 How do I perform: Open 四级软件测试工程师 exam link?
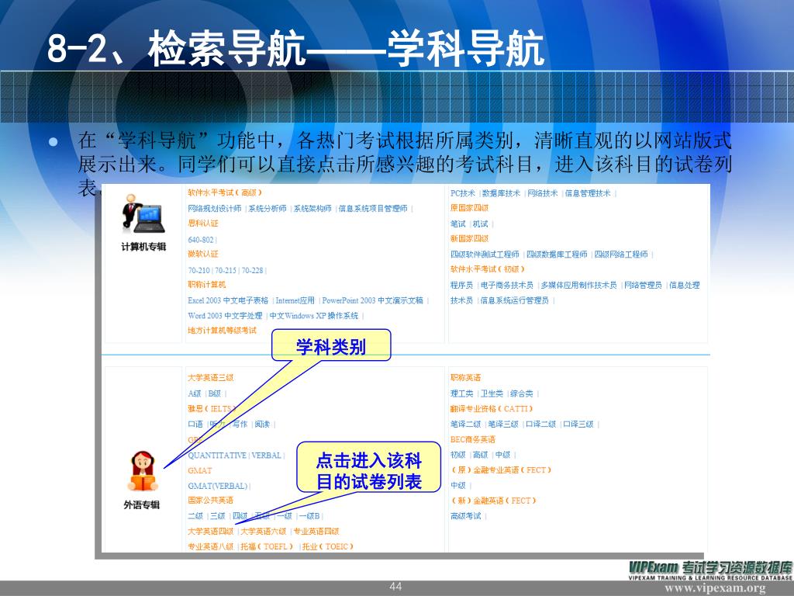(485, 255)
